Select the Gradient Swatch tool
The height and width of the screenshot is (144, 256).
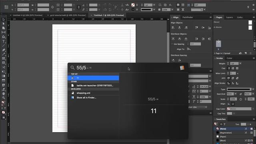[x=4, y=76]
